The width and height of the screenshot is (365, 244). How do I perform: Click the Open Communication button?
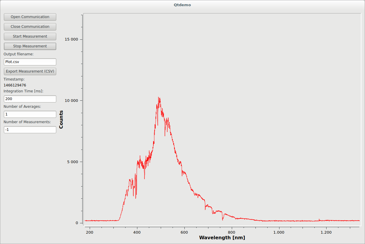point(30,17)
